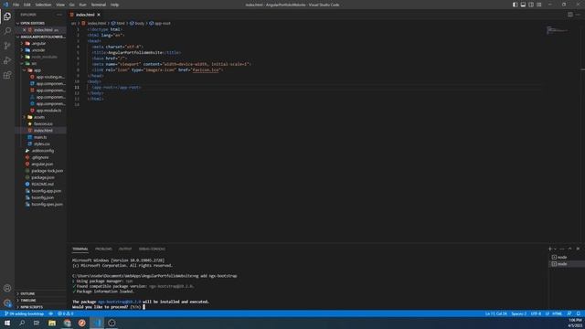Collapse the src folder
Screen dimensions: 585x329
(x=40, y=63)
